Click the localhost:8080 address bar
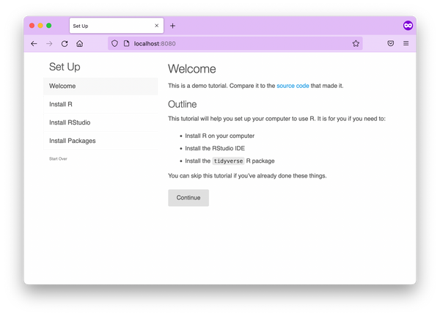This screenshot has width=440, height=316. pos(235,43)
